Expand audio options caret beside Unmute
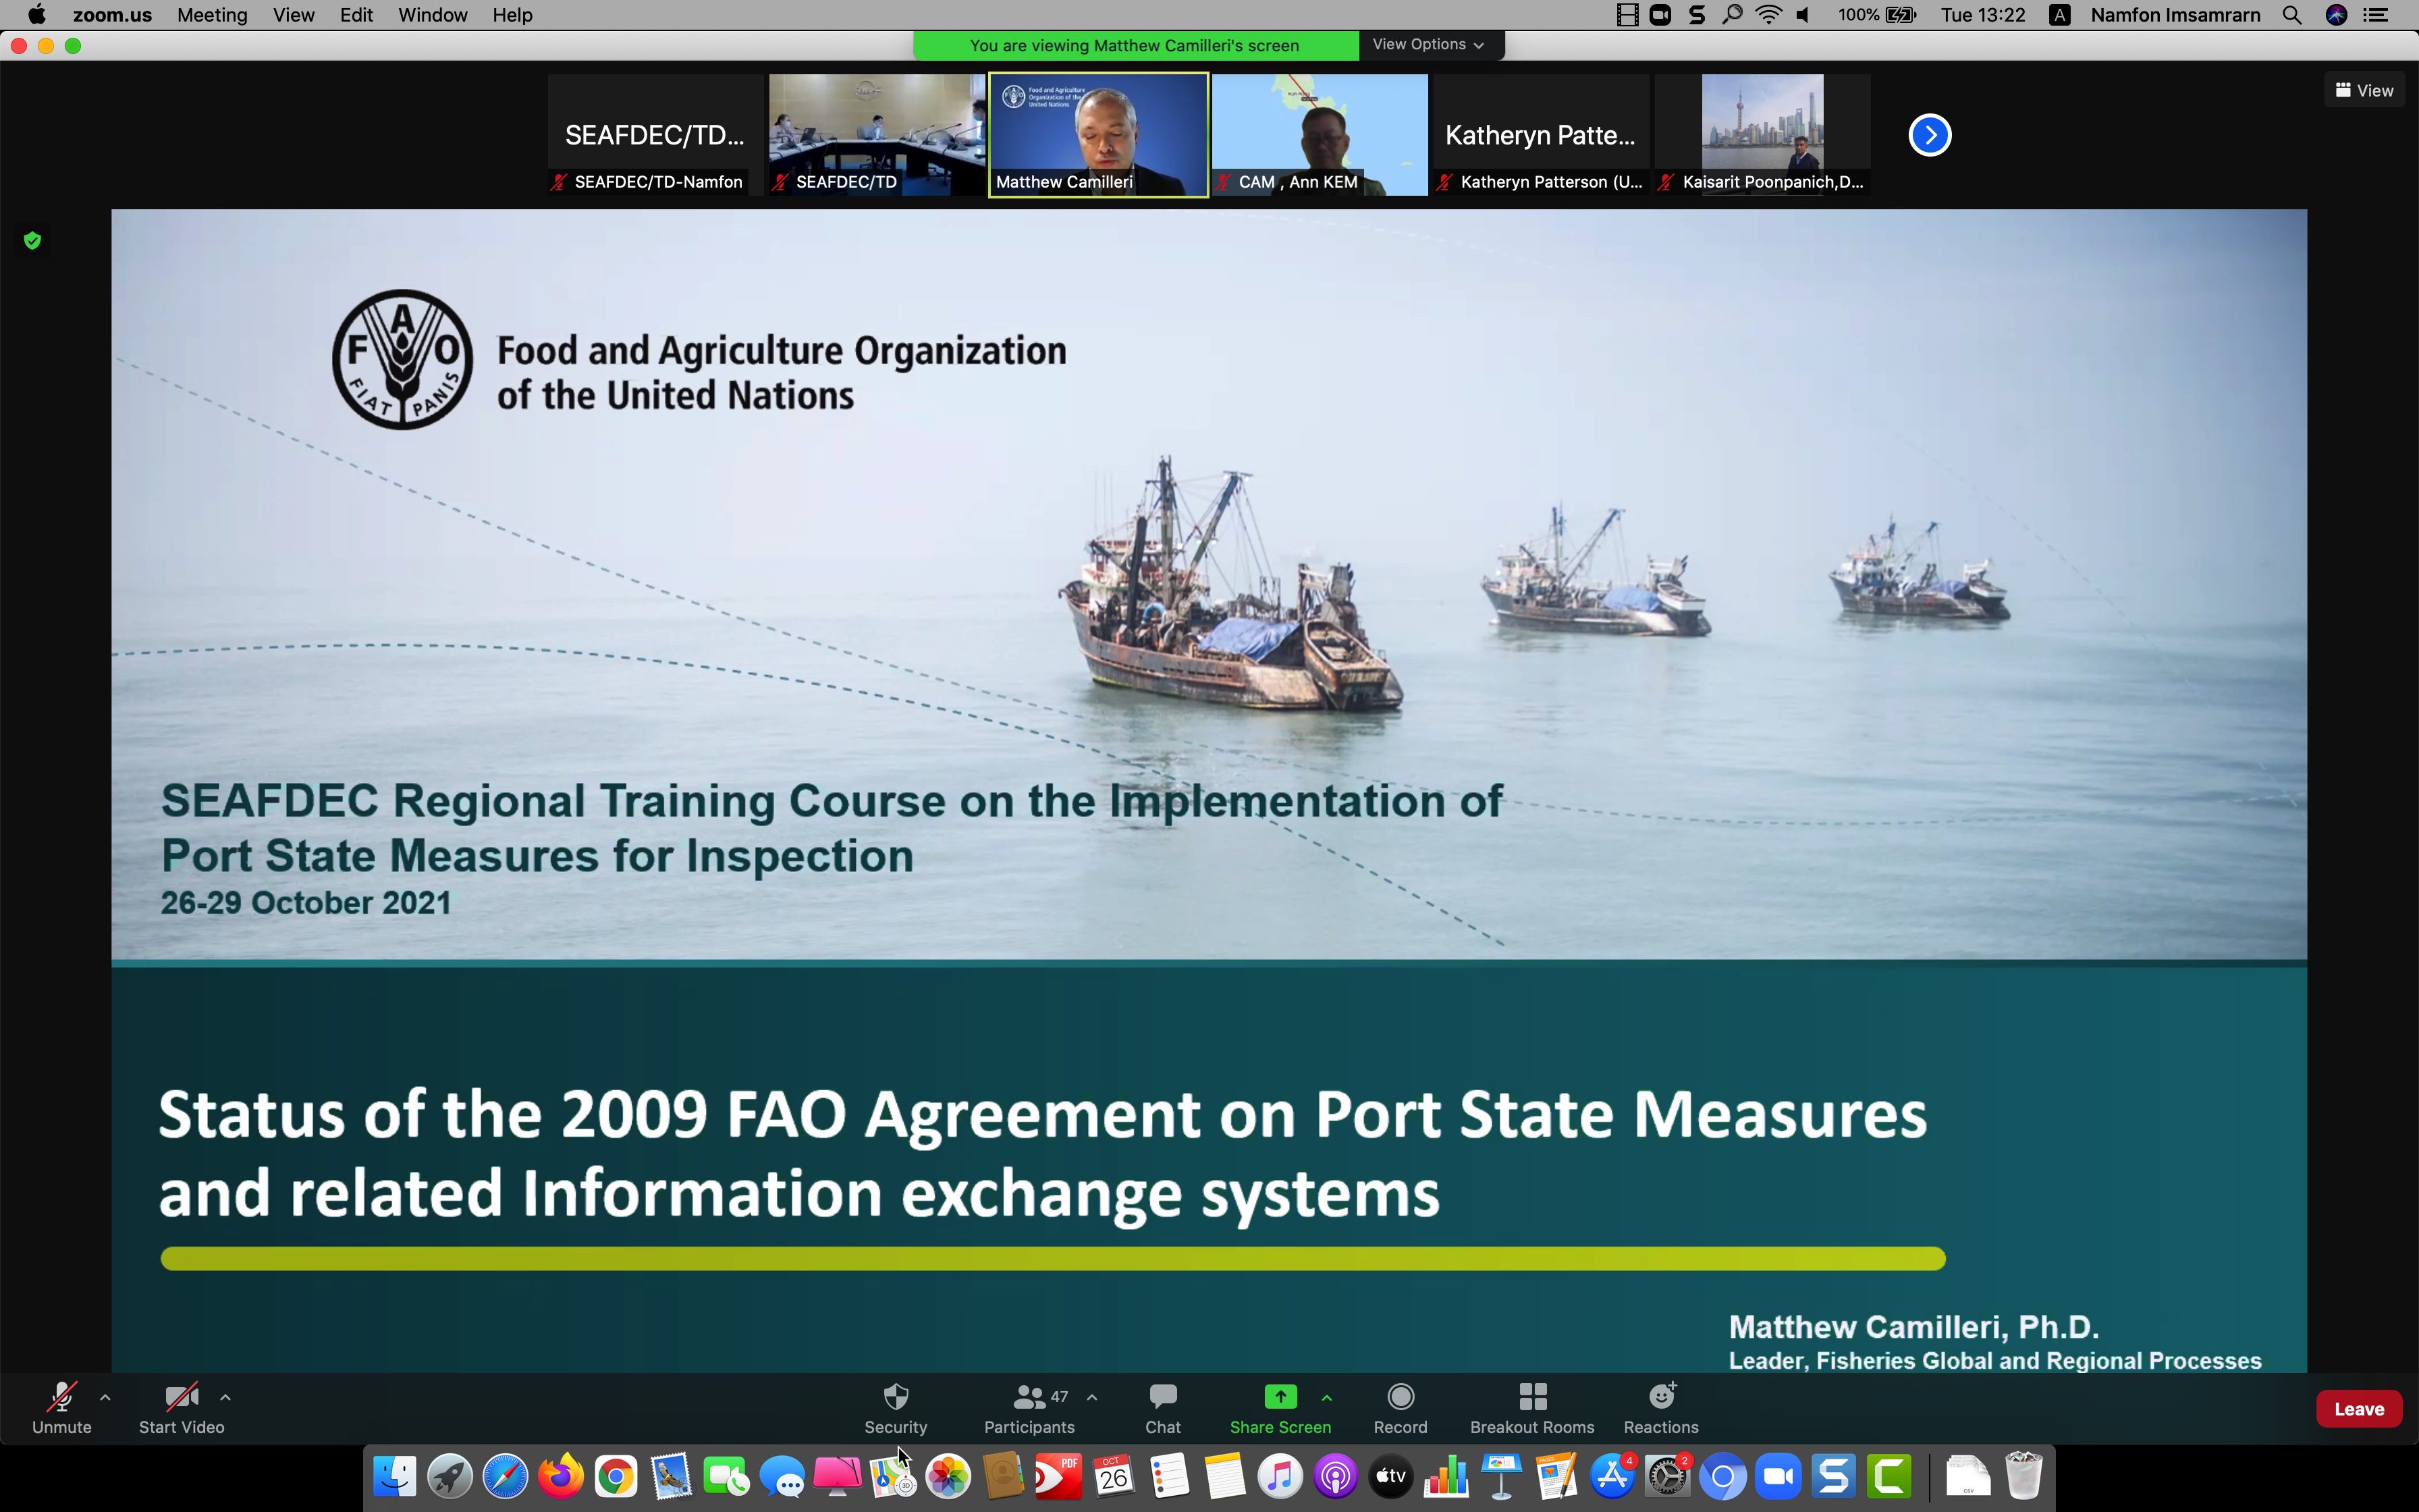2419x1512 pixels. [105, 1397]
